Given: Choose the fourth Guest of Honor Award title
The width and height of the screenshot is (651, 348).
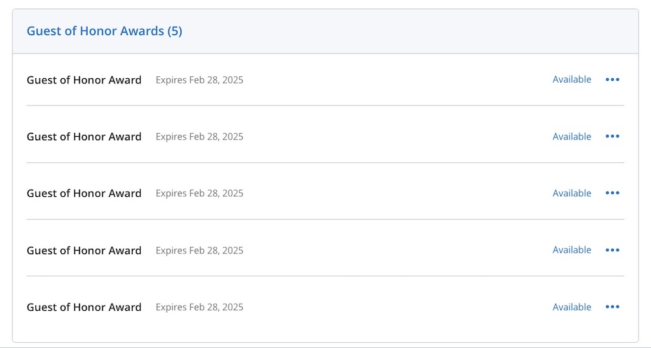Looking at the screenshot, I should point(84,250).
